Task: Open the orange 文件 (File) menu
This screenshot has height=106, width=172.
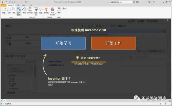Action: [3, 5]
